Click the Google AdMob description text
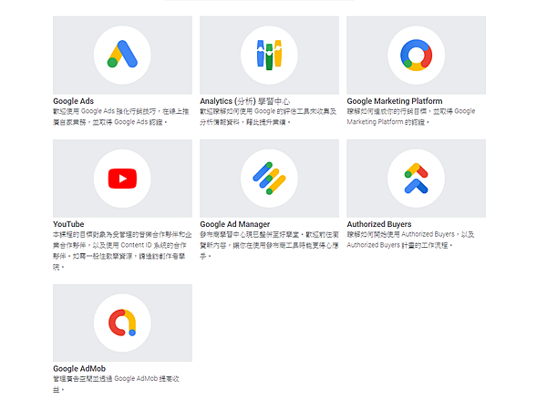The height and width of the screenshot is (410, 547). pos(116,384)
